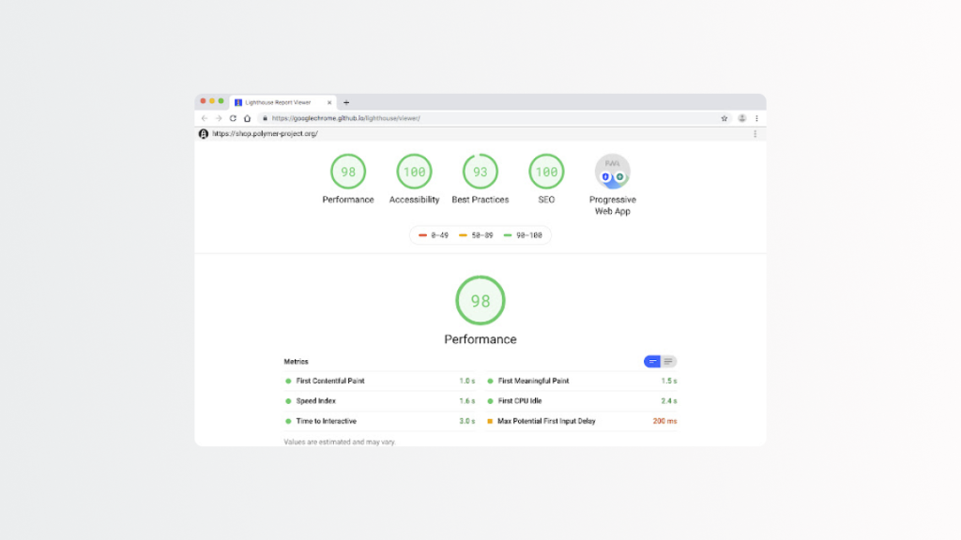961x540 pixels.
Task: Switch metrics to compact view toggle
Action: tap(652, 362)
